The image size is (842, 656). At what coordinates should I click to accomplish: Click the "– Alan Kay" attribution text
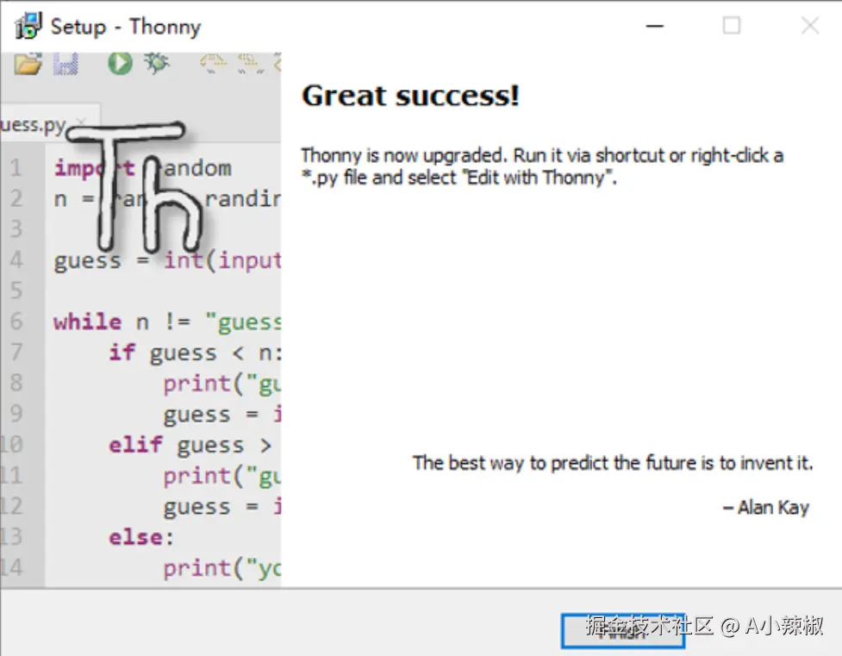pos(766,507)
